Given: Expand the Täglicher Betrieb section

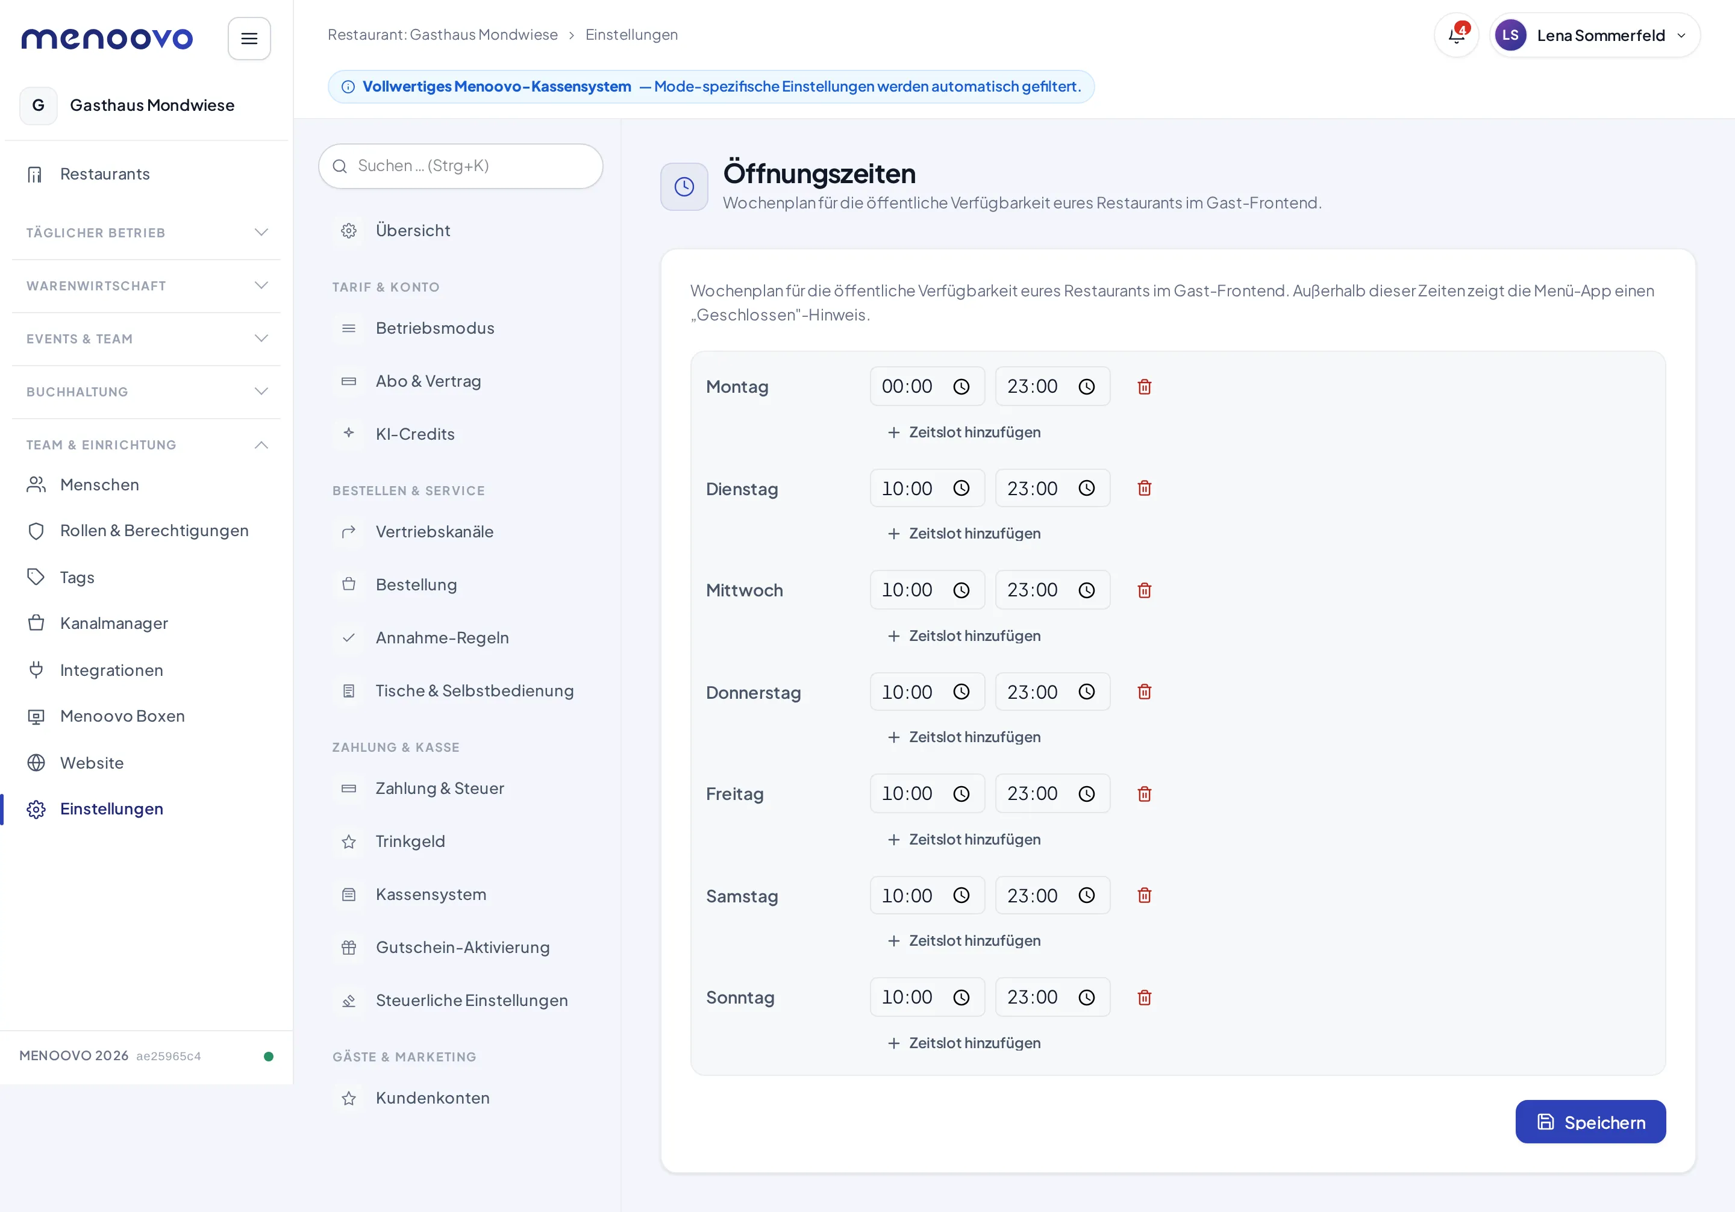Looking at the screenshot, I should [146, 233].
